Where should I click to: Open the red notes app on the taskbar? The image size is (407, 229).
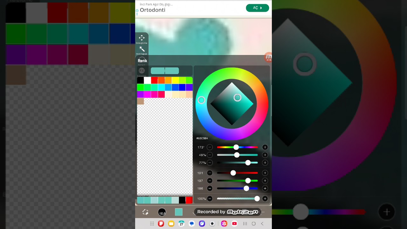click(161, 224)
